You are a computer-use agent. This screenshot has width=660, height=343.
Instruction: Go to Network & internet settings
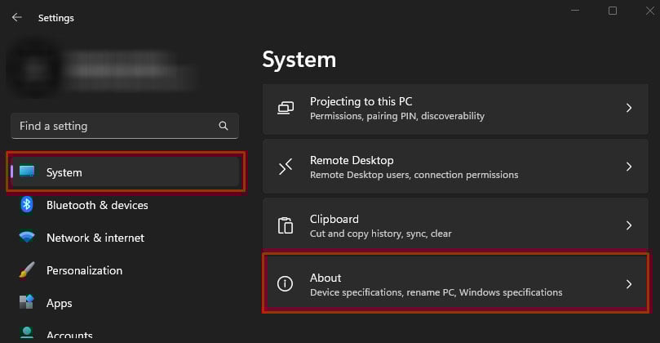tap(95, 238)
